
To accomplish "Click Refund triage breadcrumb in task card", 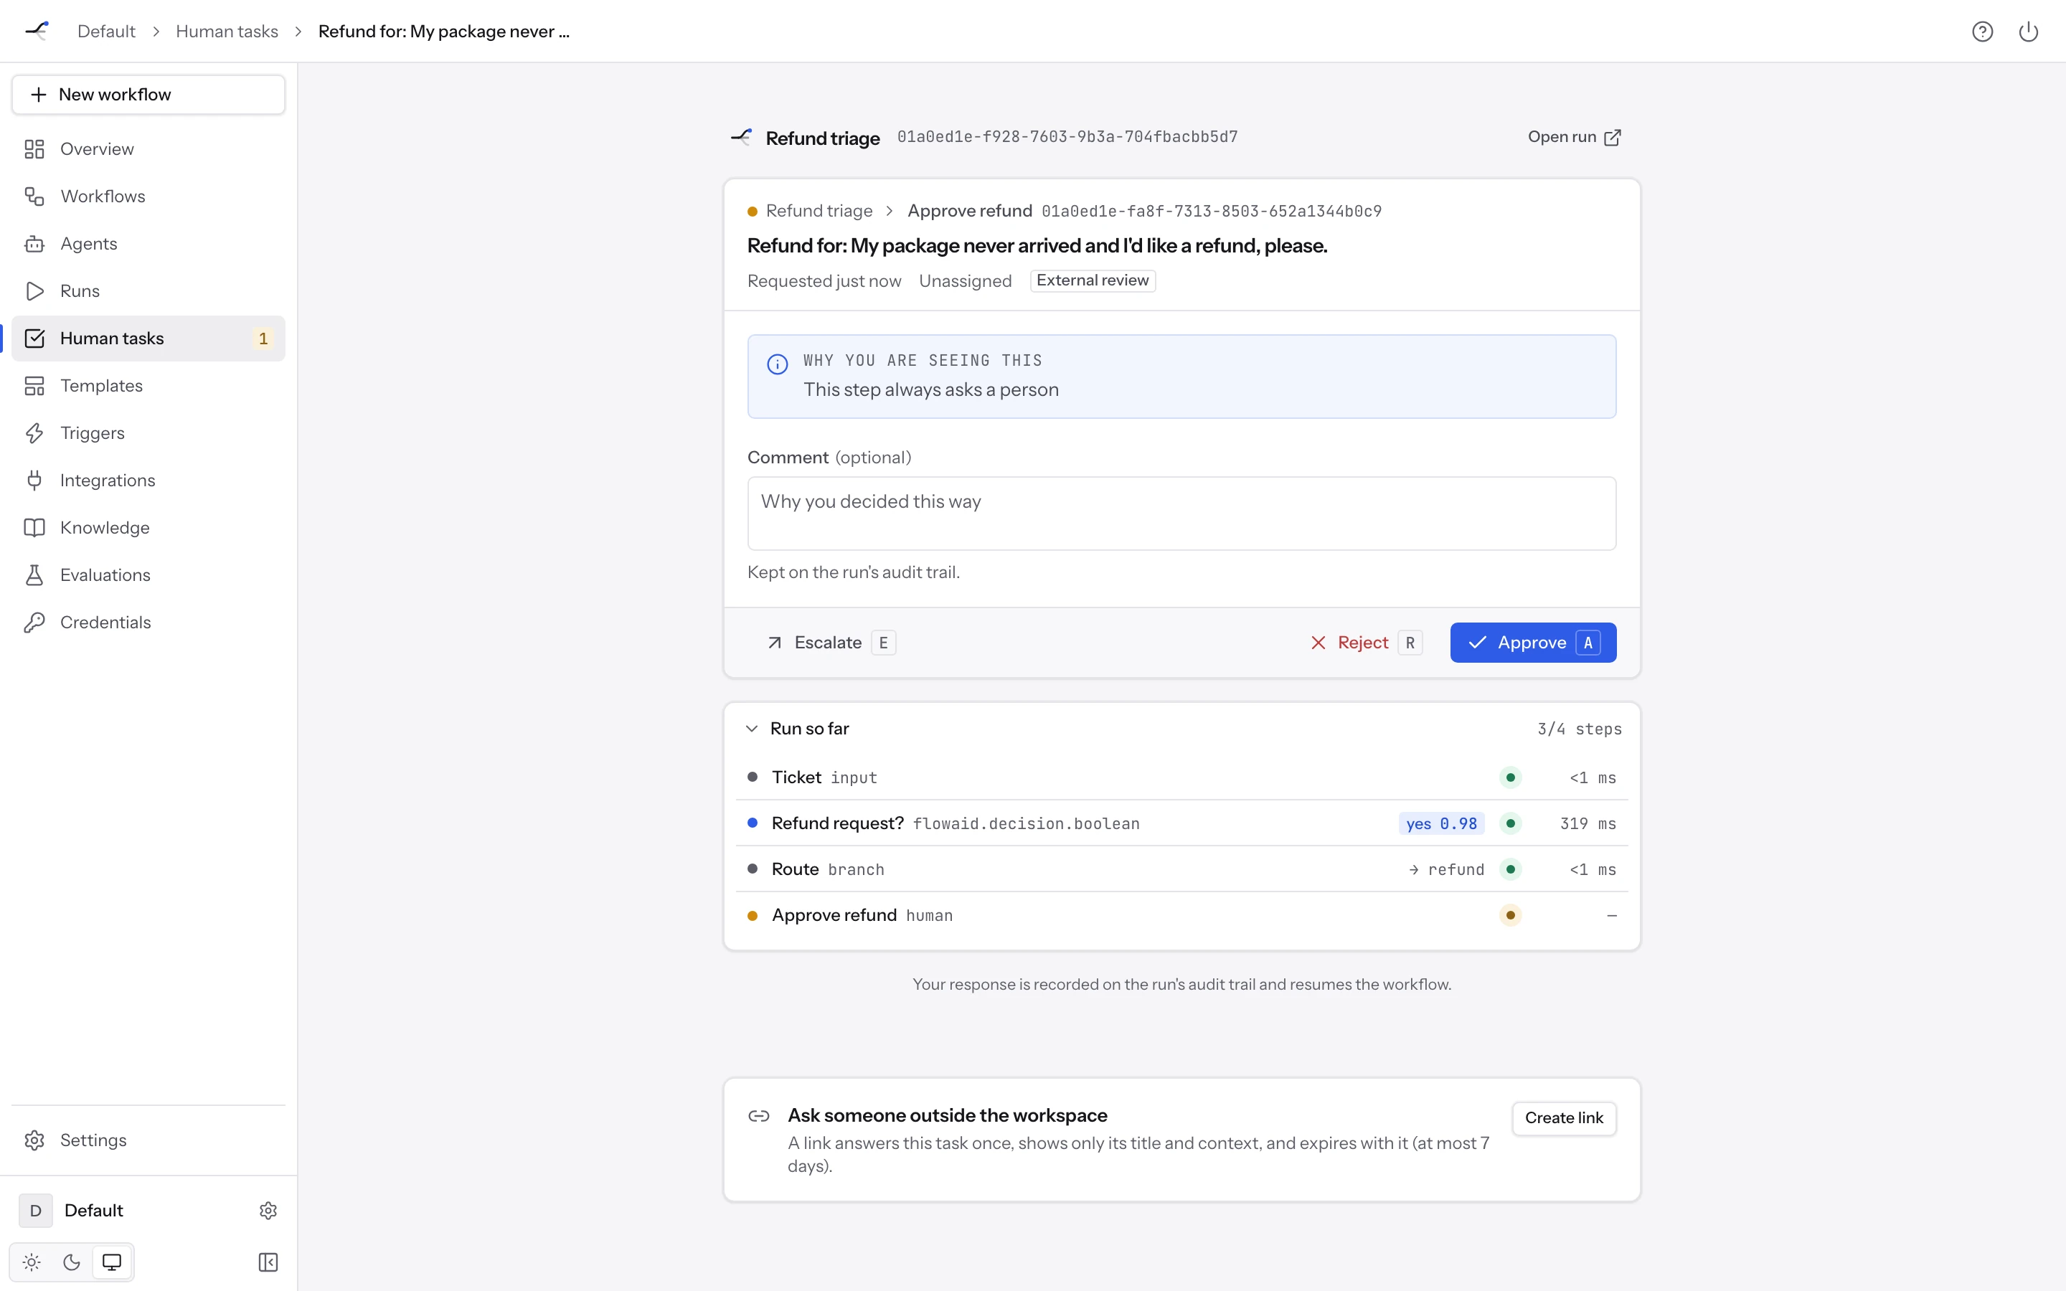I will click(819, 211).
